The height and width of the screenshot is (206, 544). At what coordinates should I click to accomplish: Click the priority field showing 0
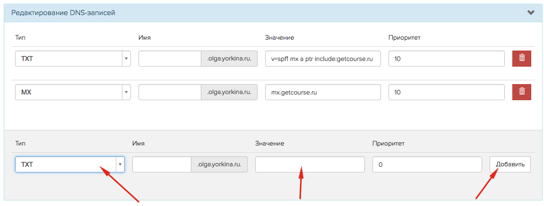click(x=427, y=164)
